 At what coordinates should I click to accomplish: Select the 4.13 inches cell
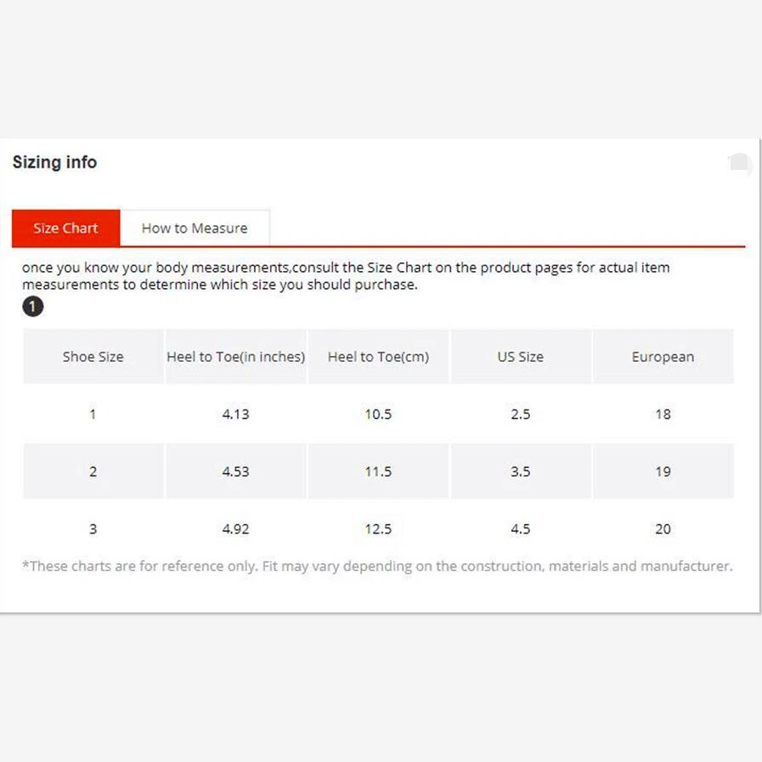click(235, 414)
